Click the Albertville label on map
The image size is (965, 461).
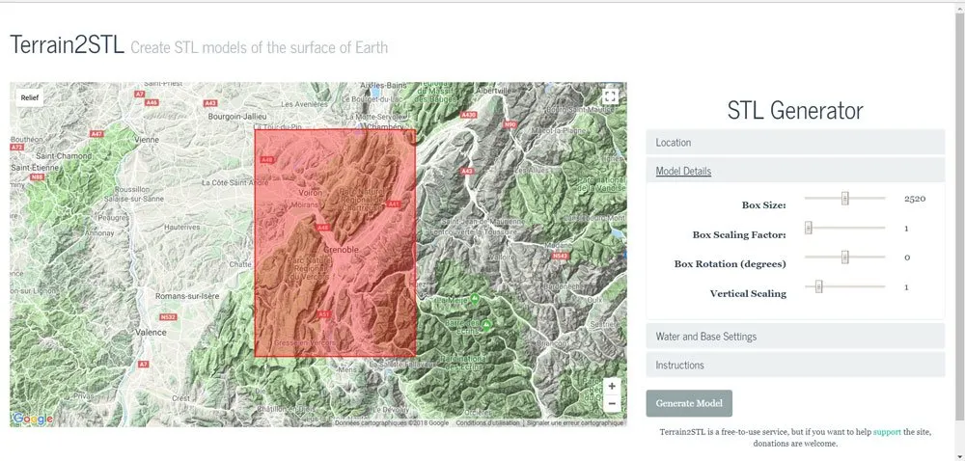click(491, 91)
